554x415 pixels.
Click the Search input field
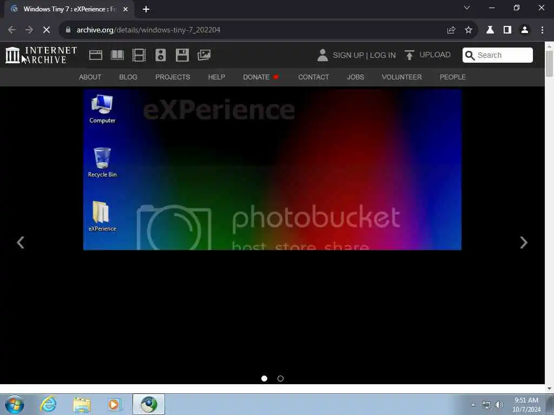coord(498,56)
